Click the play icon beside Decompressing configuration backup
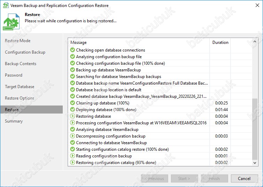Viewport: 263px width, 187px height. click(73, 136)
